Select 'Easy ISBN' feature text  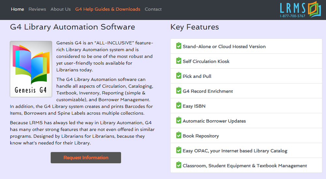(x=194, y=106)
